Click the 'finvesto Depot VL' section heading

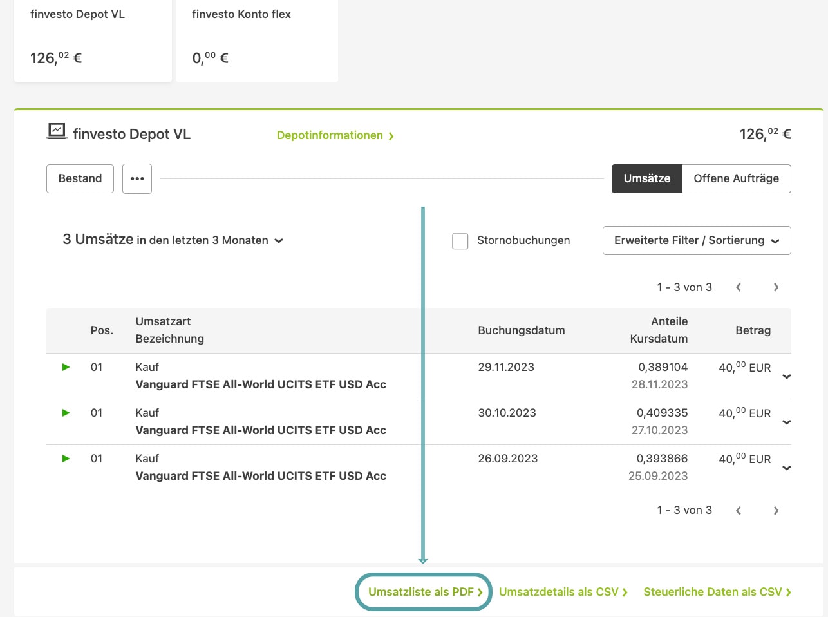pyautogui.click(x=131, y=134)
